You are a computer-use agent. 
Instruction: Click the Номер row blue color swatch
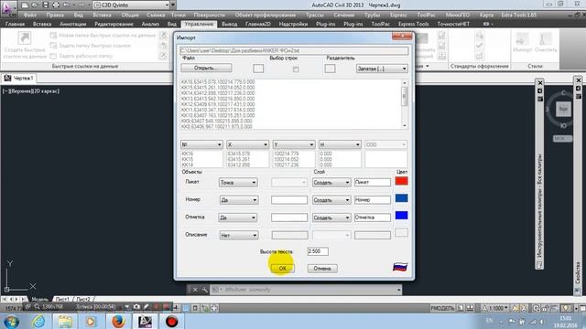[x=401, y=198]
